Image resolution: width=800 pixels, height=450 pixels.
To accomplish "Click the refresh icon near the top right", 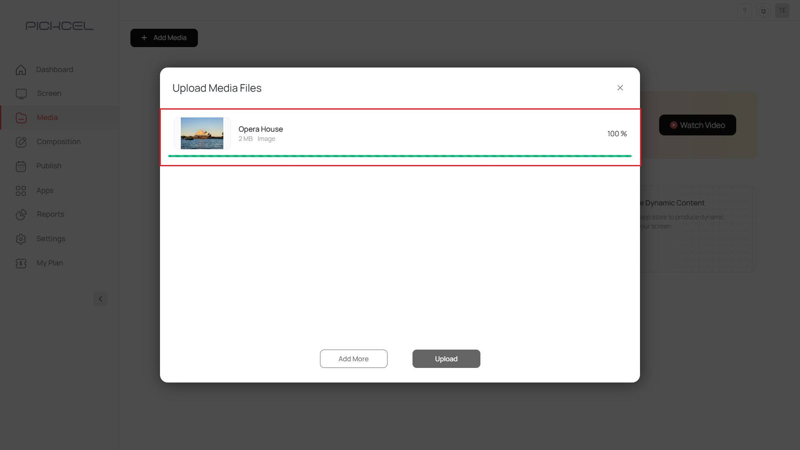I will pyautogui.click(x=763, y=10).
